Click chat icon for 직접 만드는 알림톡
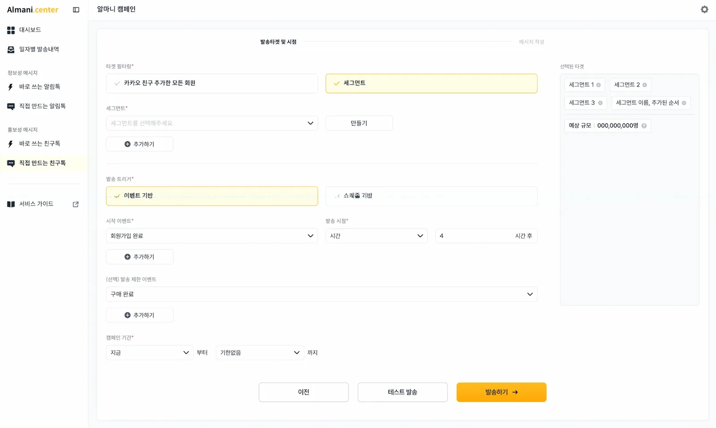Viewport: 716px width, 428px height. pyautogui.click(x=11, y=106)
